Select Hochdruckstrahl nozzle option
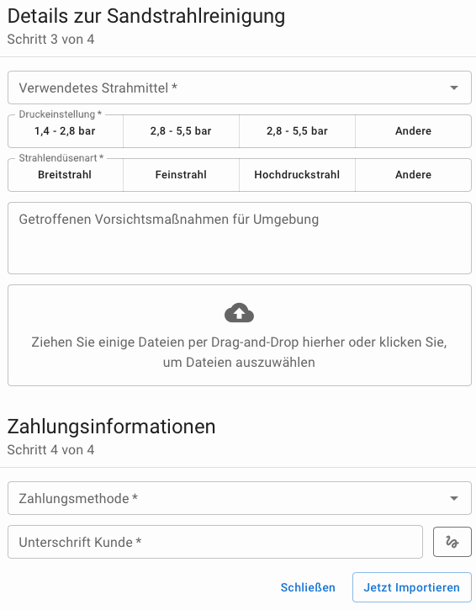Image resolution: width=476 pixels, height=610 pixels. point(297,175)
